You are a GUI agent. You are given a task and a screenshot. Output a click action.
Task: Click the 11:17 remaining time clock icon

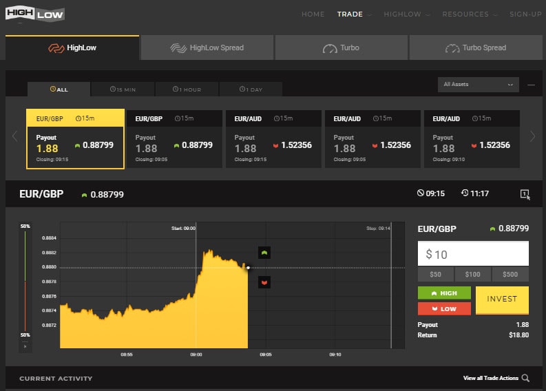coord(465,193)
